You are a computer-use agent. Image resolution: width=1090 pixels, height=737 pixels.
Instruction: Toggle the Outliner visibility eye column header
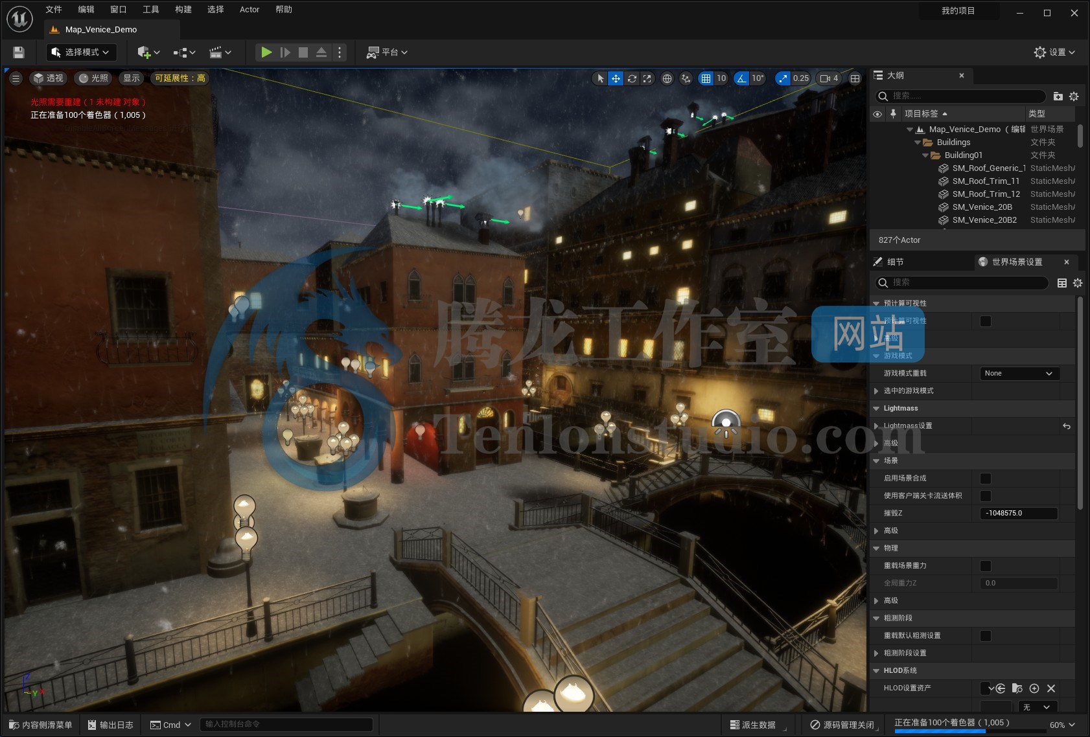(x=877, y=114)
